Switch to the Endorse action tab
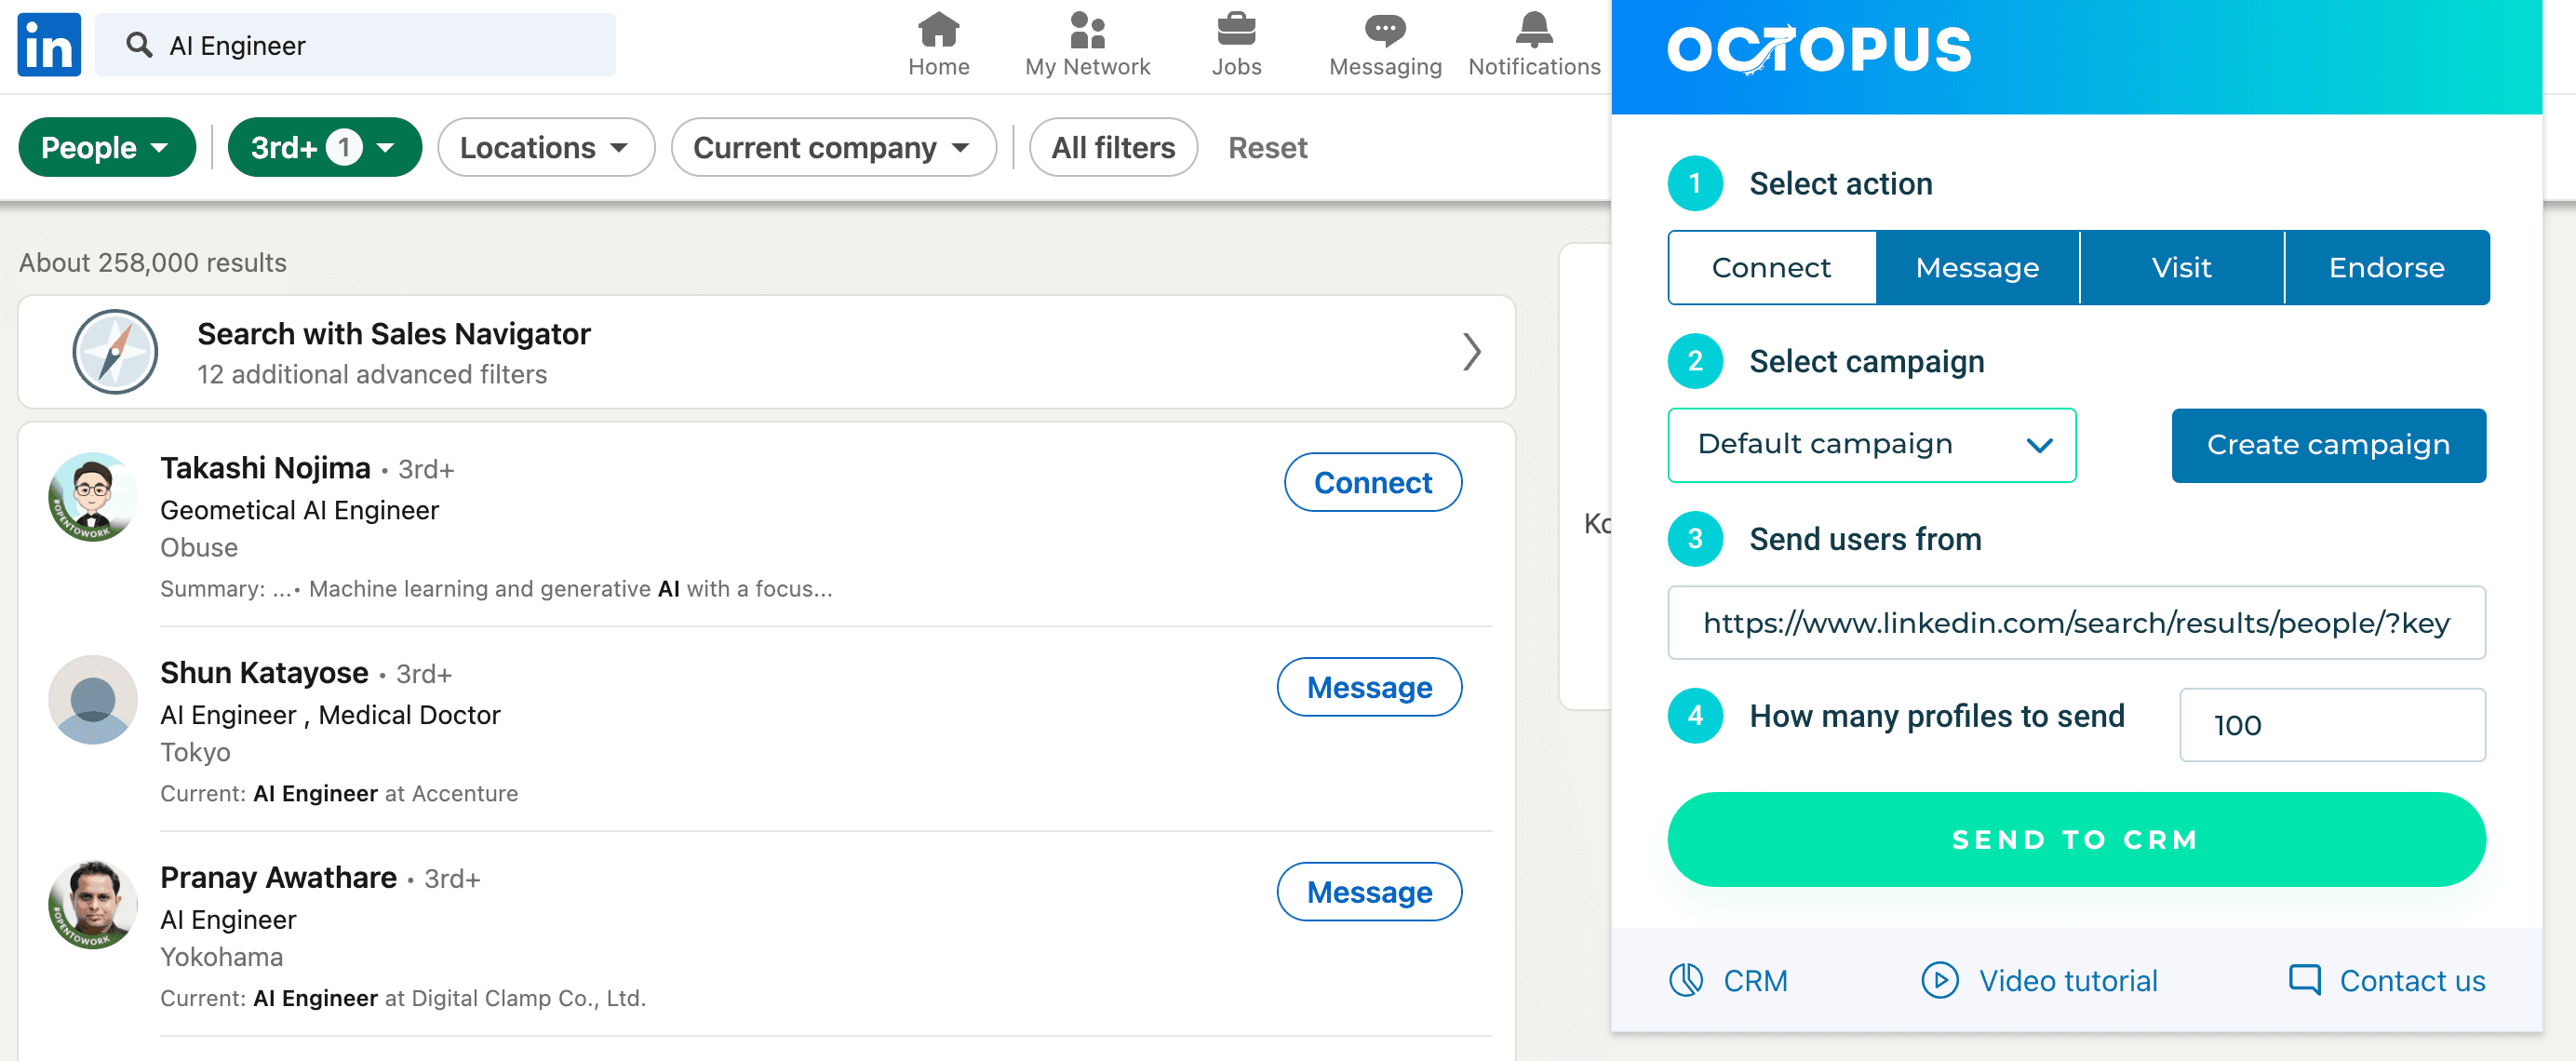The height and width of the screenshot is (1061, 2576). click(x=2385, y=268)
